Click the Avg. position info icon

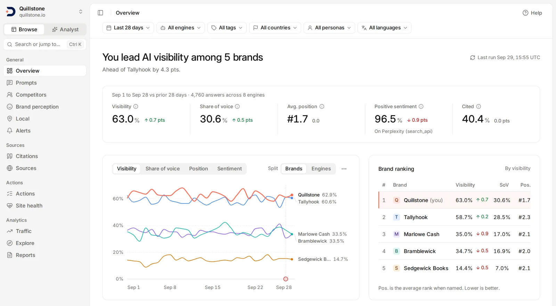(x=322, y=106)
